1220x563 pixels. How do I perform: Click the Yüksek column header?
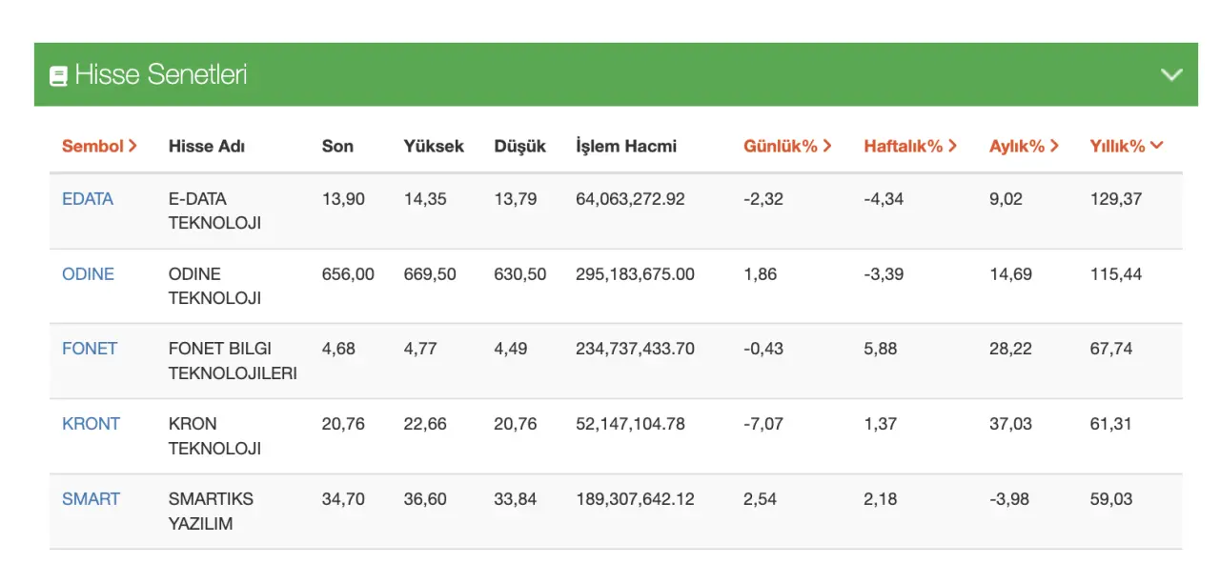tap(434, 146)
